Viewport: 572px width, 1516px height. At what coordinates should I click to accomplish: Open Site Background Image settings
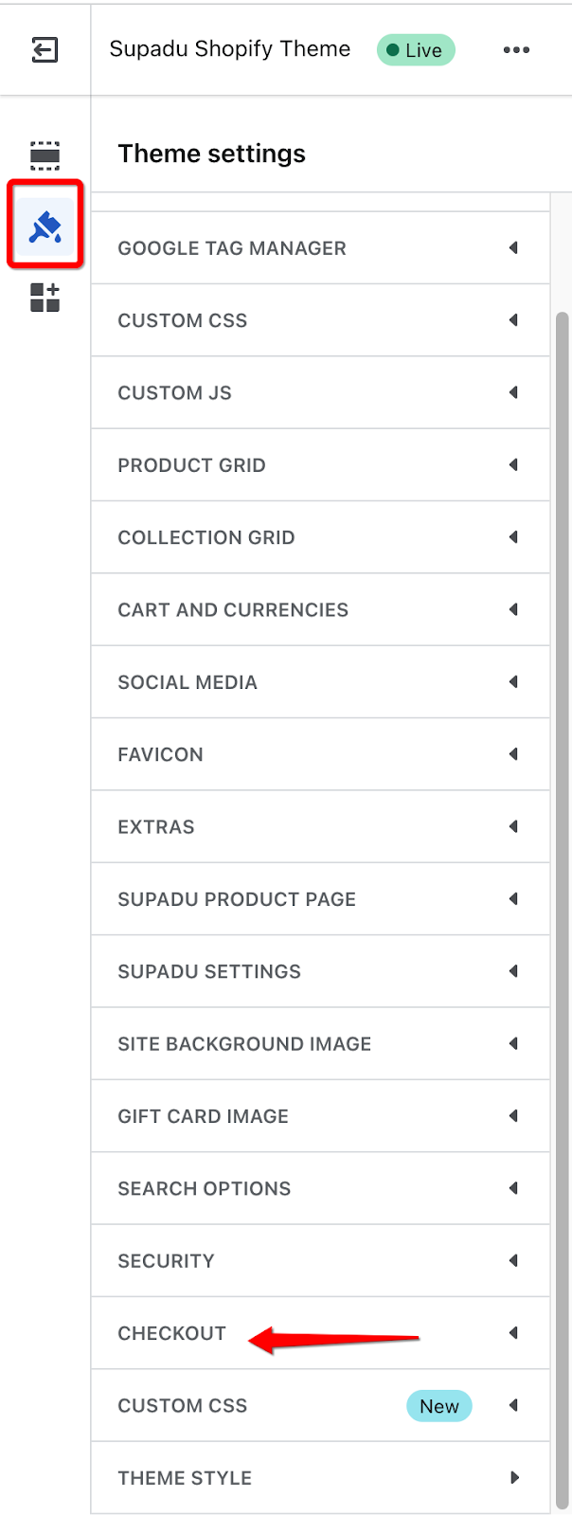pos(320,1044)
